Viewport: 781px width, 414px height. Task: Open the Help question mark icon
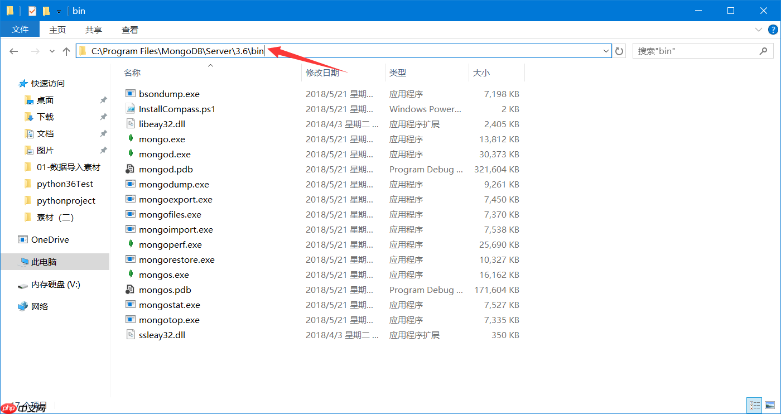pyautogui.click(x=773, y=30)
